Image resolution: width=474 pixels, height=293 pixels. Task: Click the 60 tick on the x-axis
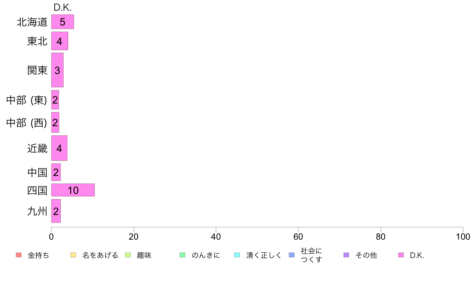tap(298, 236)
